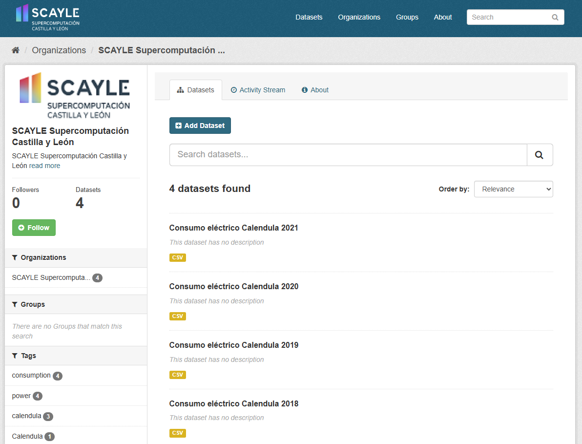The image size is (582, 444).
Task: Open About in the top navigation
Action: (x=443, y=18)
